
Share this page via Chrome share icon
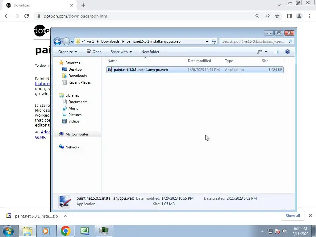click(267, 16)
